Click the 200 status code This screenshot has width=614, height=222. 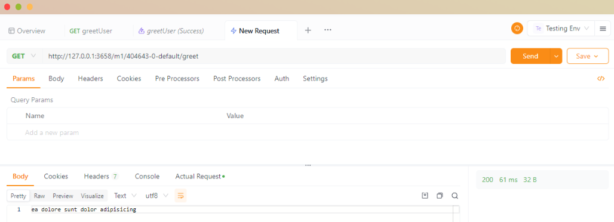pos(487,180)
